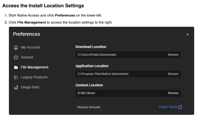Browse for a new Content Location

[x=173, y=93]
